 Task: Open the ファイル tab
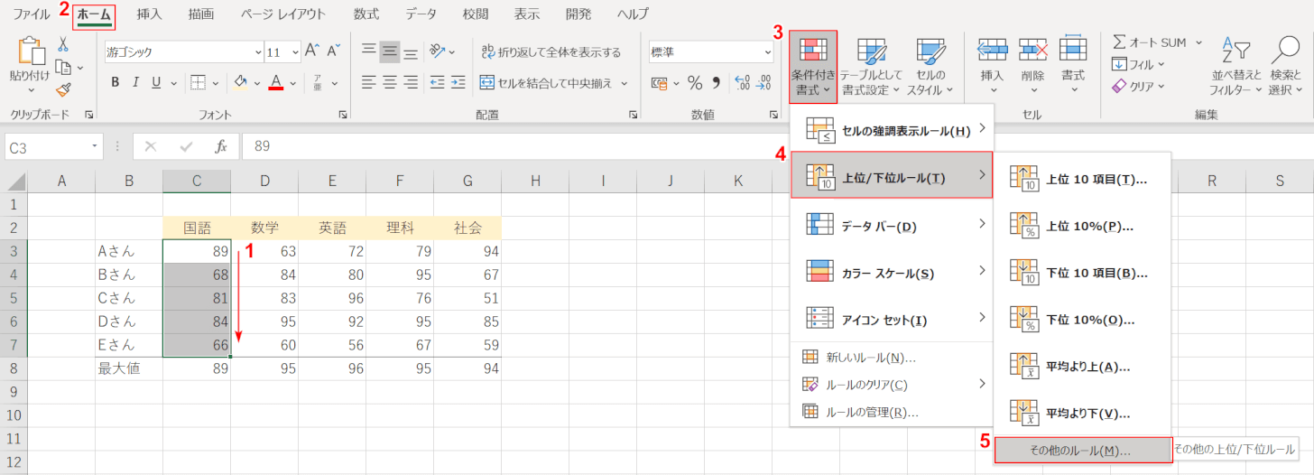(32, 14)
